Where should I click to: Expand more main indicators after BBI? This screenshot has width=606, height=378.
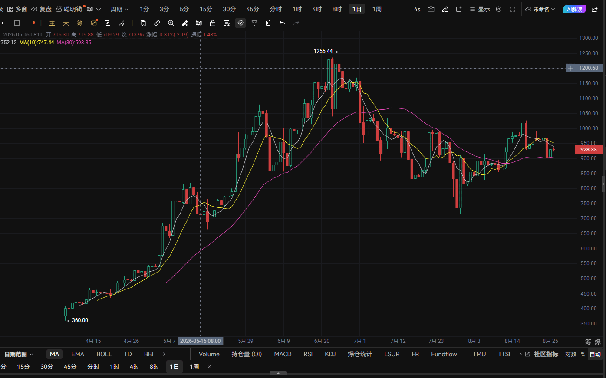coord(164,354)
